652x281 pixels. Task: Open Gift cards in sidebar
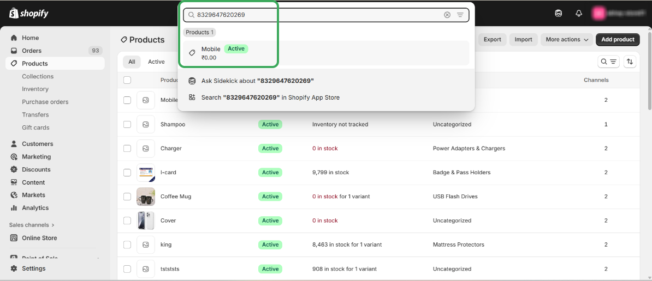point(35,127)
